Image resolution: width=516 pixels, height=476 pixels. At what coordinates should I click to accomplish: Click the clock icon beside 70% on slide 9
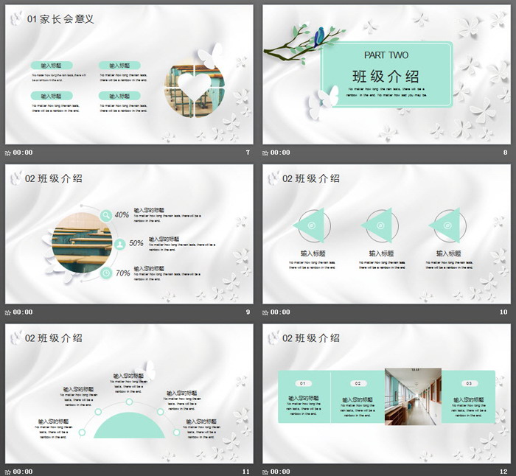(x=107, y=273)
